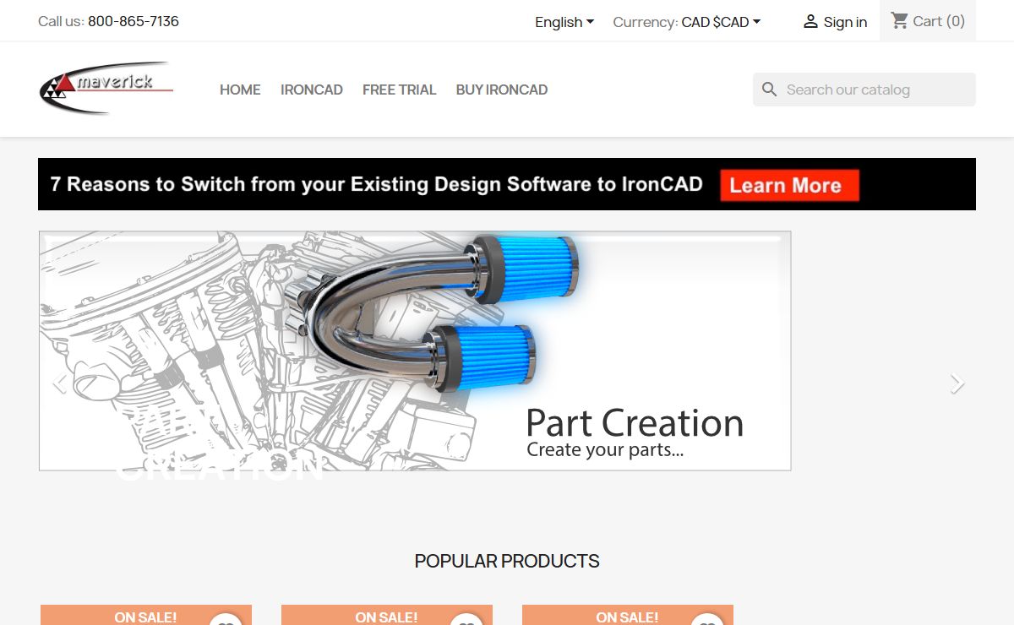Viewport: 1014px width, 625px height.
Task: Click the Sign in link
Action: pos(835,22)
